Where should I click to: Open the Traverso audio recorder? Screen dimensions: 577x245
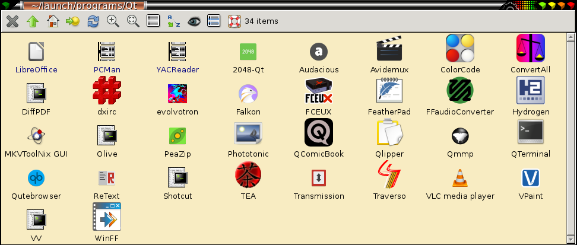(x=389, y=174)
